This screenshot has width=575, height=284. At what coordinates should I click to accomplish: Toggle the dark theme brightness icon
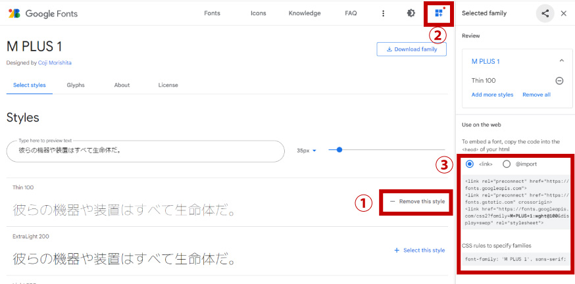click(411, 13)
